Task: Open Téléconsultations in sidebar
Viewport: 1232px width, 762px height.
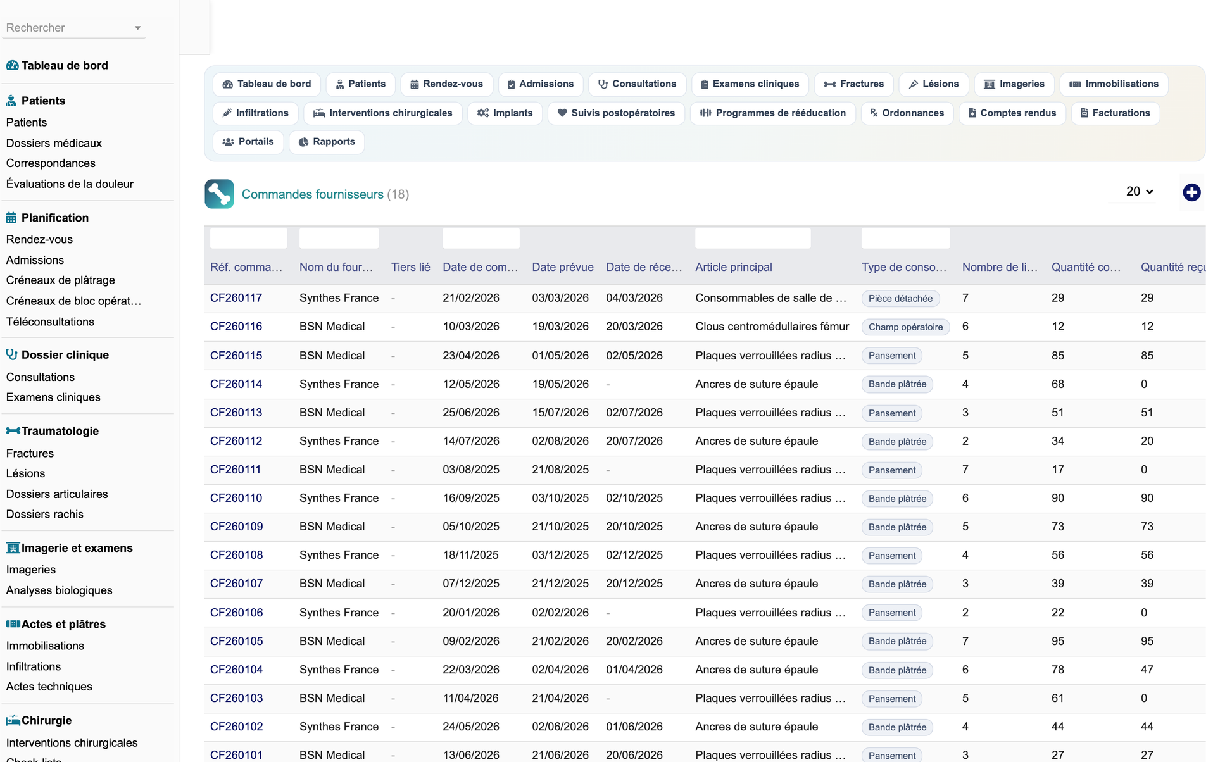Action: [x=50, y=322]
